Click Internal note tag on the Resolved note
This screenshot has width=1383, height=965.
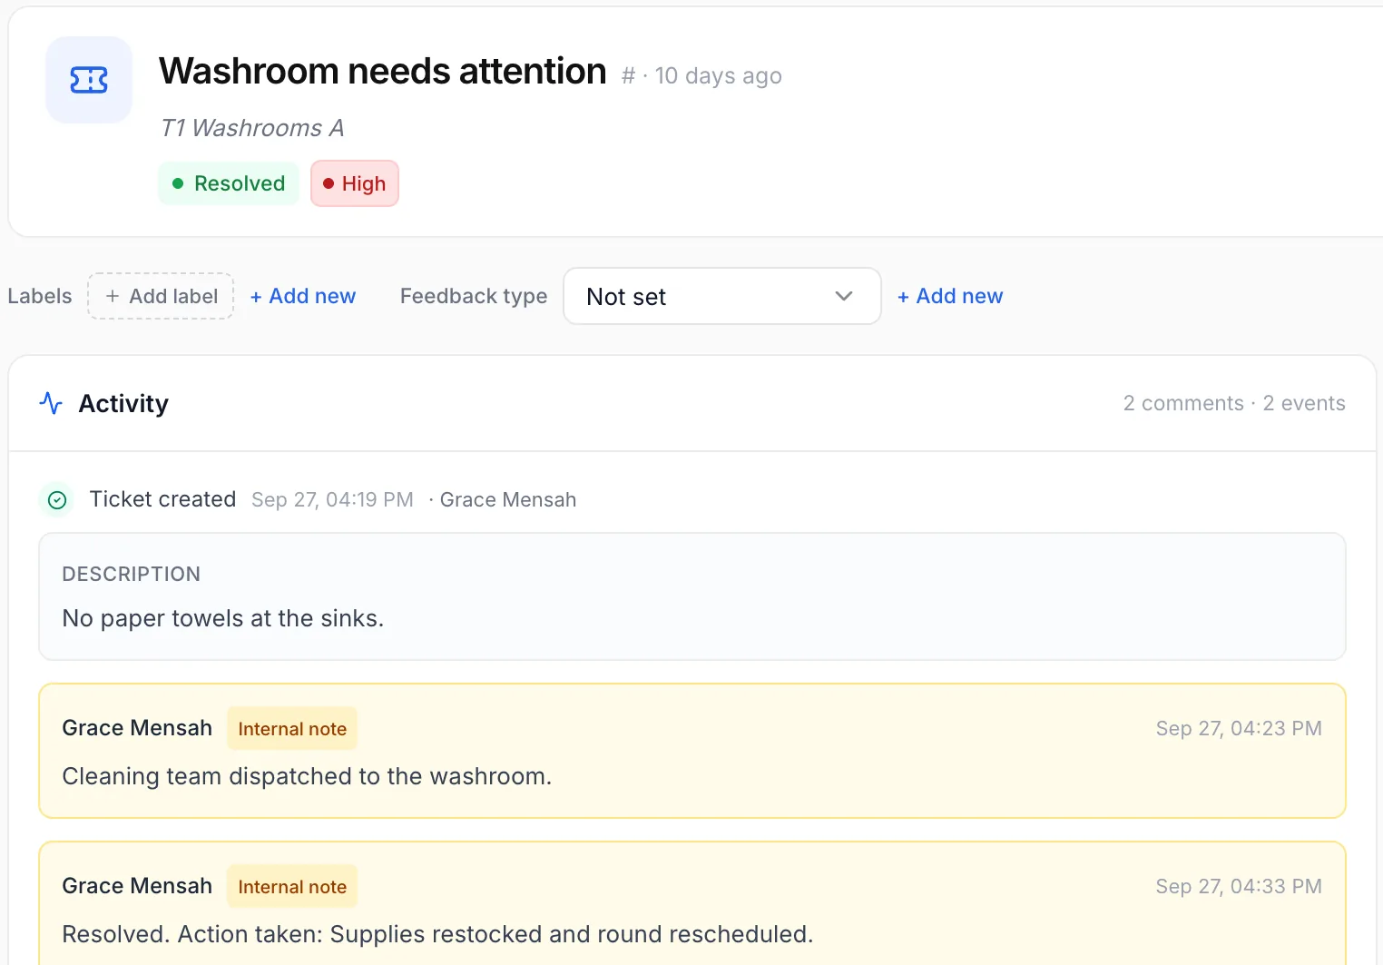292,887
